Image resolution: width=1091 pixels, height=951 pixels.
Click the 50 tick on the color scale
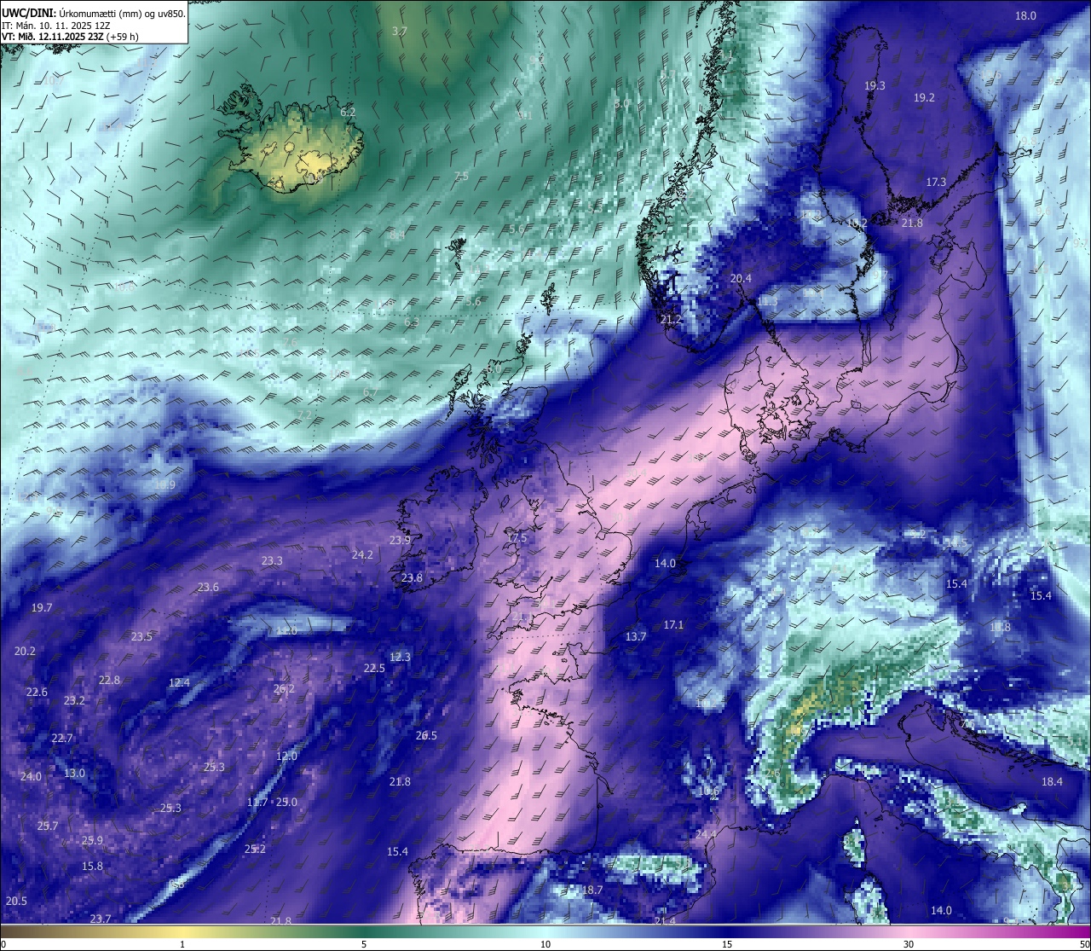[1083, 943]
